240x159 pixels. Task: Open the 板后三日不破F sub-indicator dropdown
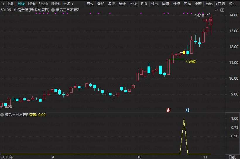(x=2, y=115)
